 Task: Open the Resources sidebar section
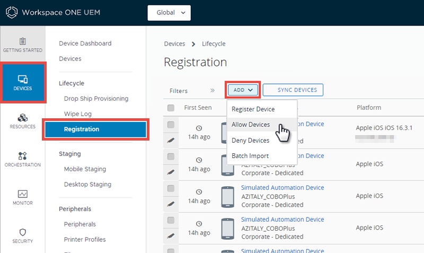(23, 121)
